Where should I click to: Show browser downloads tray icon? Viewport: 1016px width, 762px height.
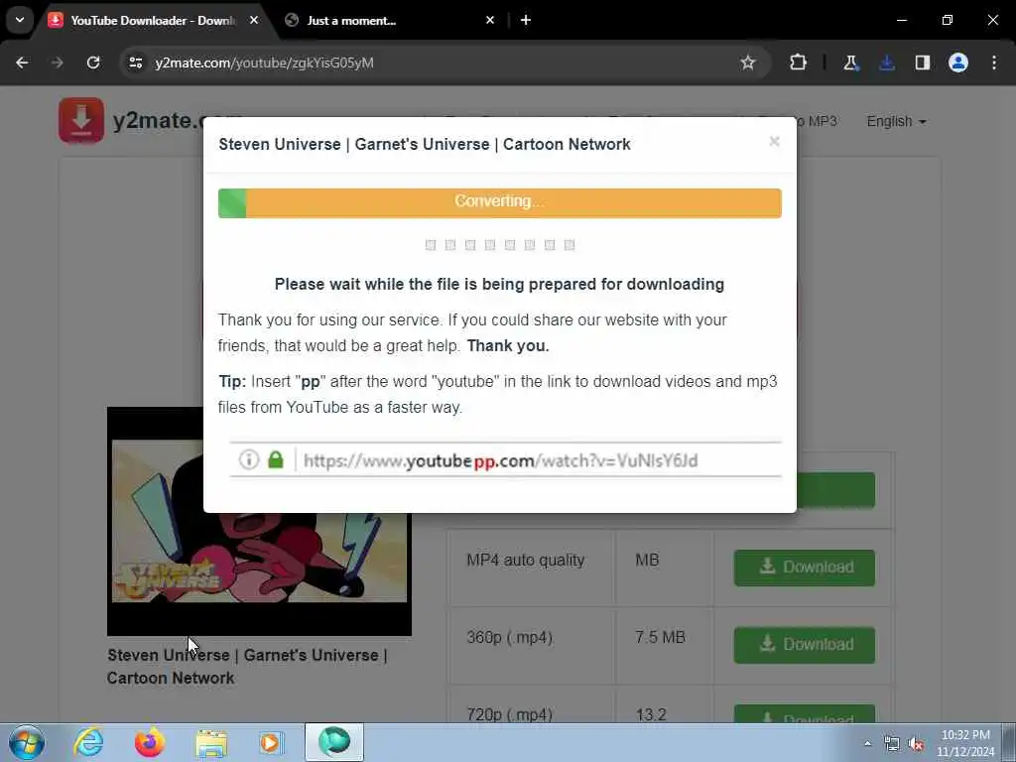tap(886, 63)
